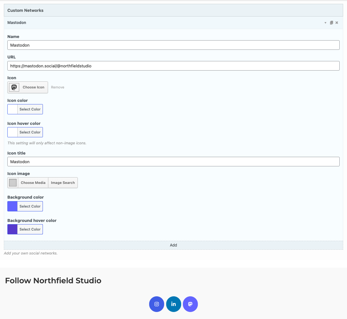
Task: Click the non-image icons hint text
Action: [47, 143]
